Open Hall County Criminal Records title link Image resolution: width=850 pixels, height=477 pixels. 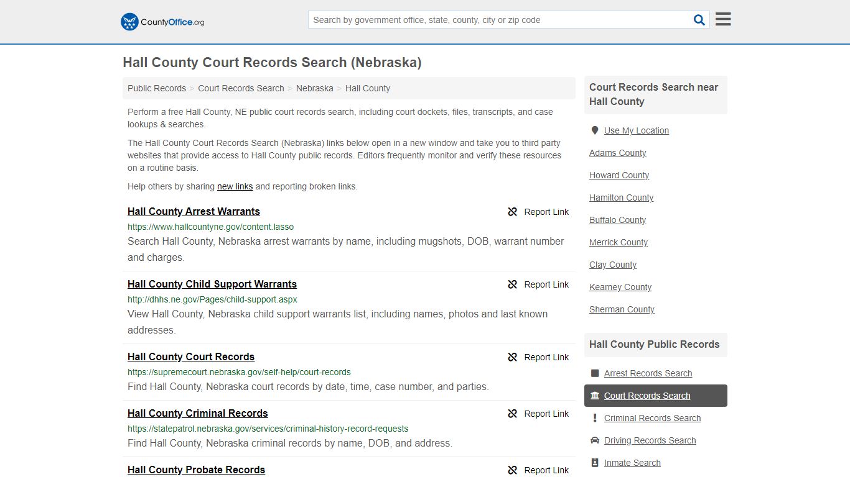point(198,413)
